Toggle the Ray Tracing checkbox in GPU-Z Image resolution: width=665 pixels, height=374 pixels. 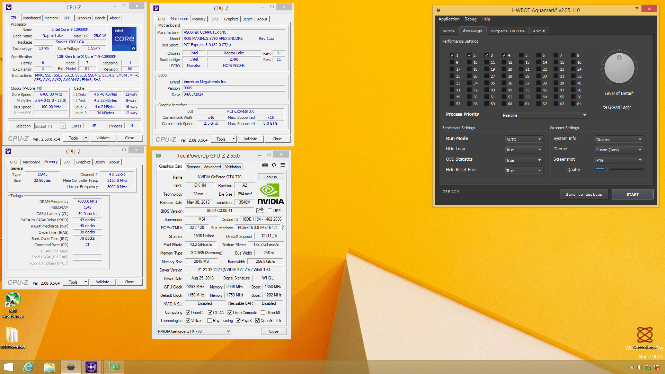click(210, 321)
